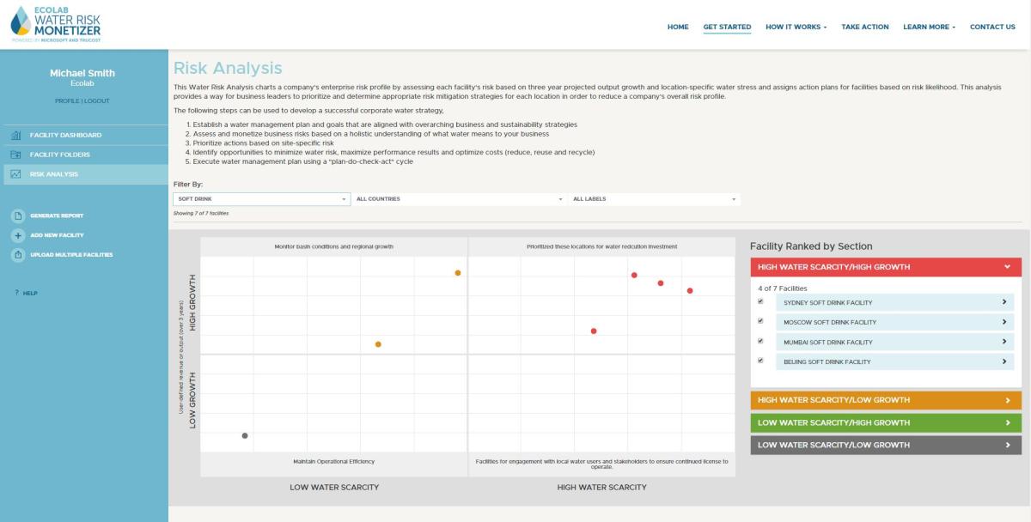
Task: Click the Facility Folders folder icon
Action: pos(15,155)
